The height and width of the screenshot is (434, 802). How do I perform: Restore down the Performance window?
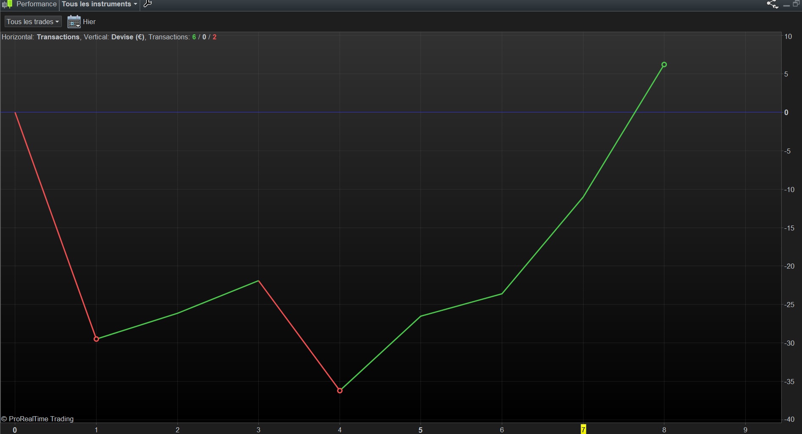pos(796,4)
